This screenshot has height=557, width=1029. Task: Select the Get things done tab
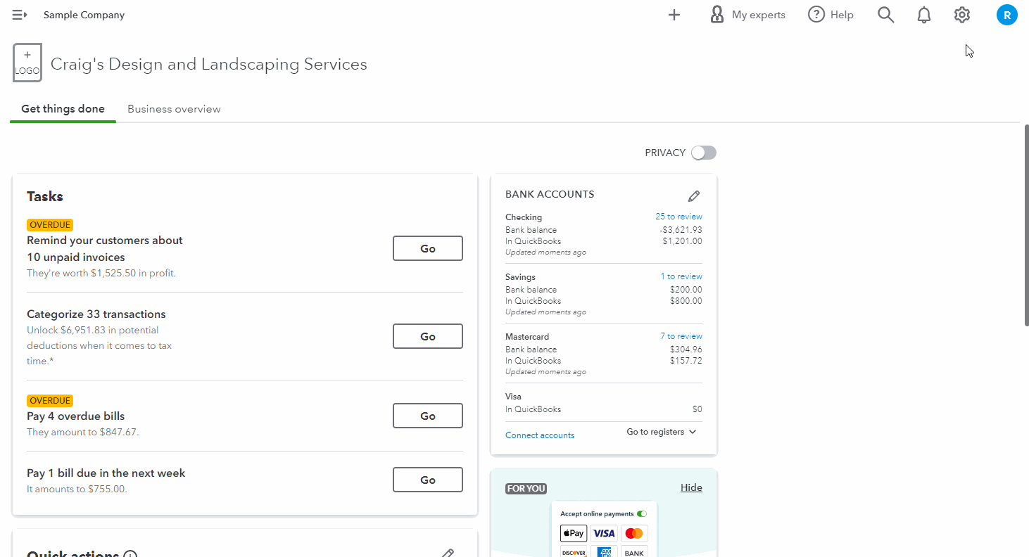pos(63,109)
